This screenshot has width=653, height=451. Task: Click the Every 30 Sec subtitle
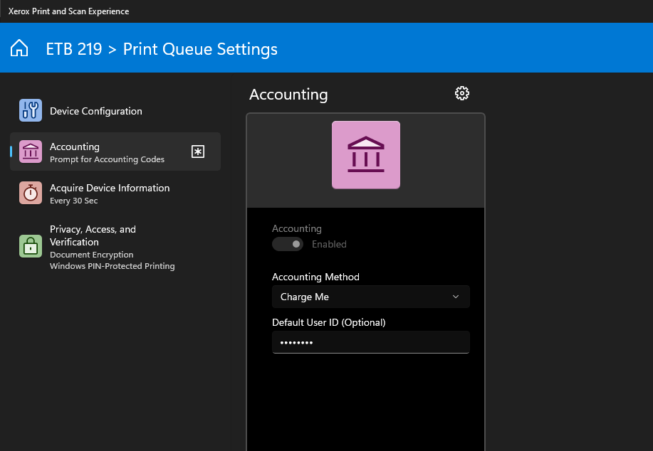[73, 201]
